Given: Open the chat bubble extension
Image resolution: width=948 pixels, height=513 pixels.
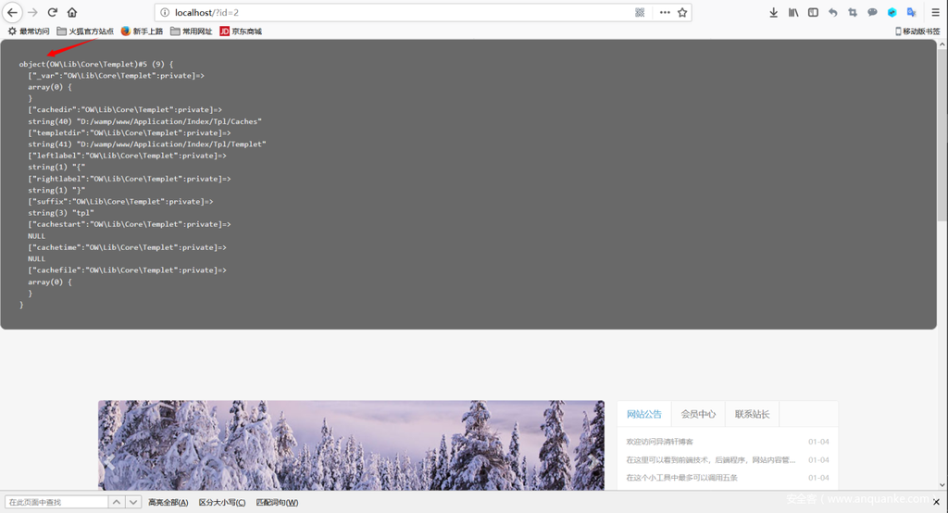Looking at the screenshot, I should (872, 12).
